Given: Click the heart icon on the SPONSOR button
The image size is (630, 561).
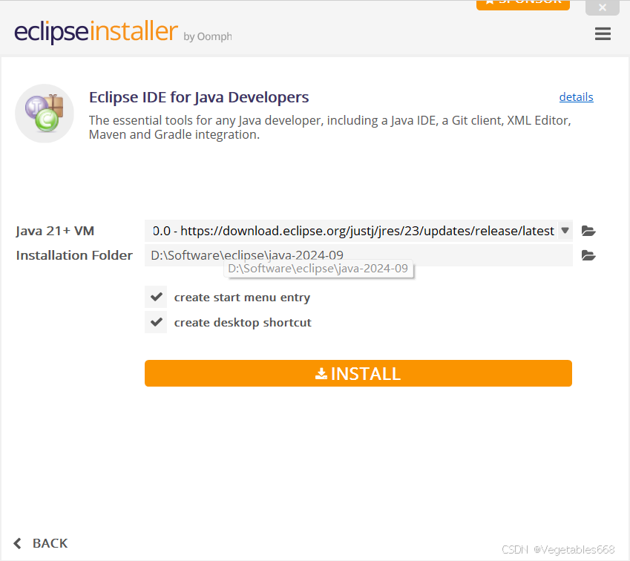Looking at the screenshot, I should coord(490,2).
